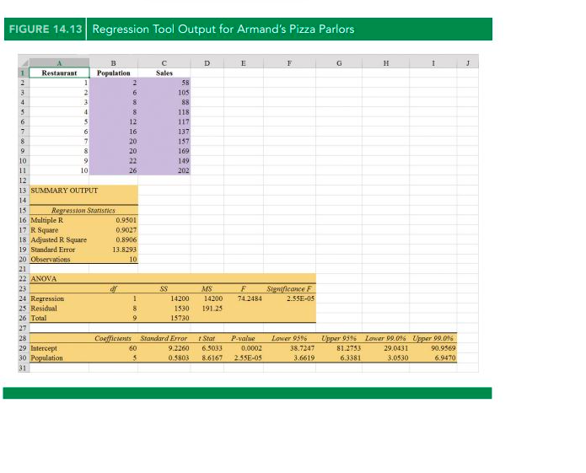Click sales value 88
The width and height of the screenshot is (586, 473).
(x=185, y=102)
